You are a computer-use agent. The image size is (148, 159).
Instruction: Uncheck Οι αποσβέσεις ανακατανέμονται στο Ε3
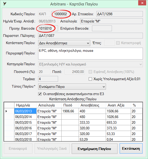(x=40, y=94)
